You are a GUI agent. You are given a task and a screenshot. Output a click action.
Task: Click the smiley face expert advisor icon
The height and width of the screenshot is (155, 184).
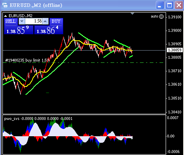coord(161,16)
